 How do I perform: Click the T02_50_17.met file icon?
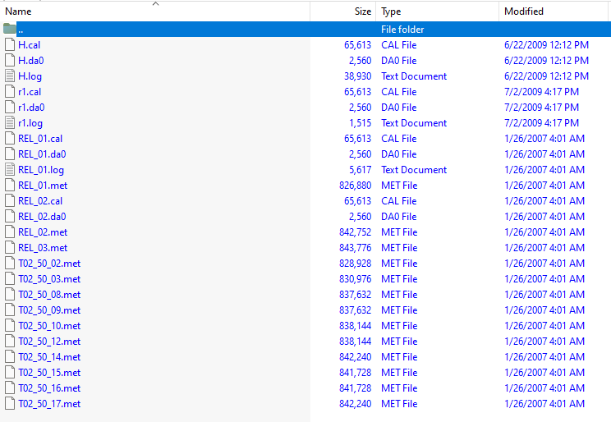pyautogui.click(x=10, y=403)
